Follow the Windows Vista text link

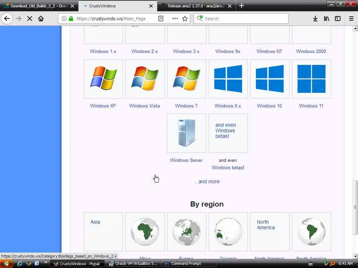[144, 106]
